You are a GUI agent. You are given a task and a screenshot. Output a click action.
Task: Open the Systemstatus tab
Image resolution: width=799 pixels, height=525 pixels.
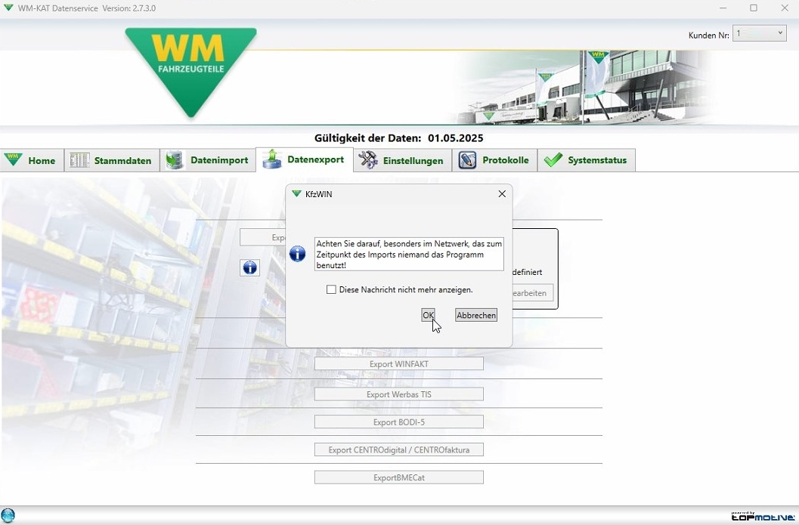pyautogui.click(x=587, y=160)
